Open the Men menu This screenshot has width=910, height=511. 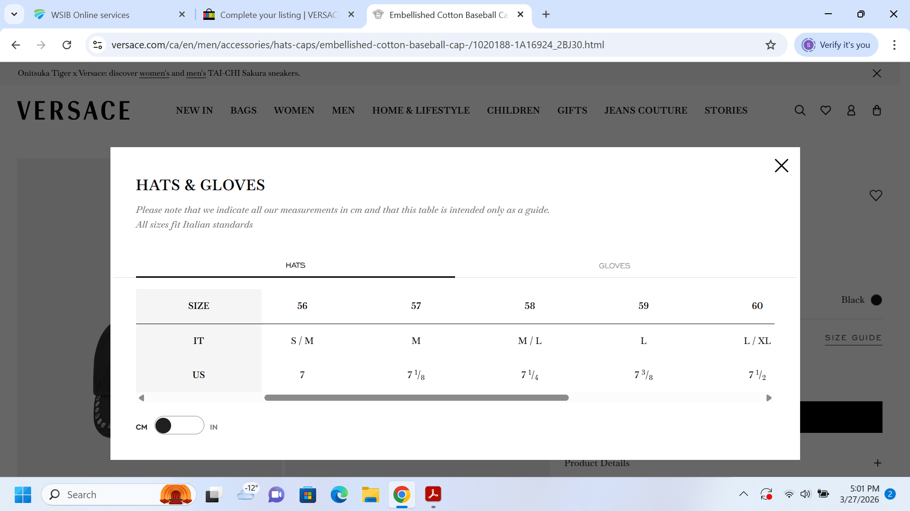343,110
